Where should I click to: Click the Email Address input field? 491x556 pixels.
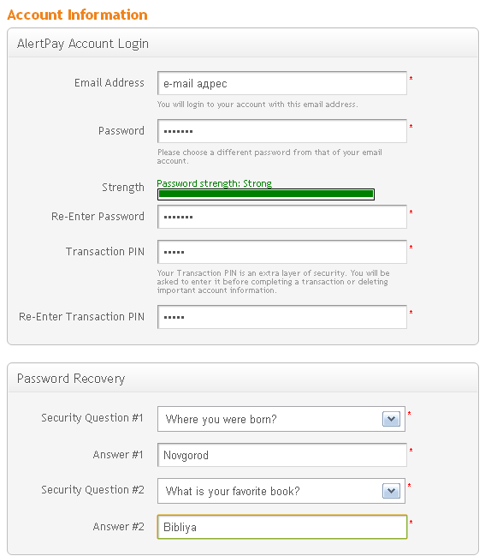click(x=281, y=83)
